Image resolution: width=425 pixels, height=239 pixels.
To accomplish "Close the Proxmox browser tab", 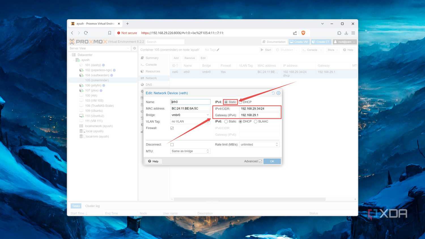I will pos(119,24).
